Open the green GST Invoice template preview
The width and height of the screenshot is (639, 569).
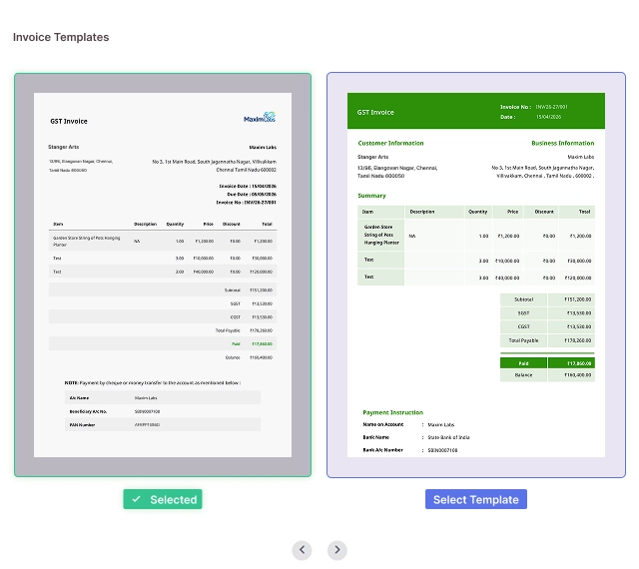[476, 275]
